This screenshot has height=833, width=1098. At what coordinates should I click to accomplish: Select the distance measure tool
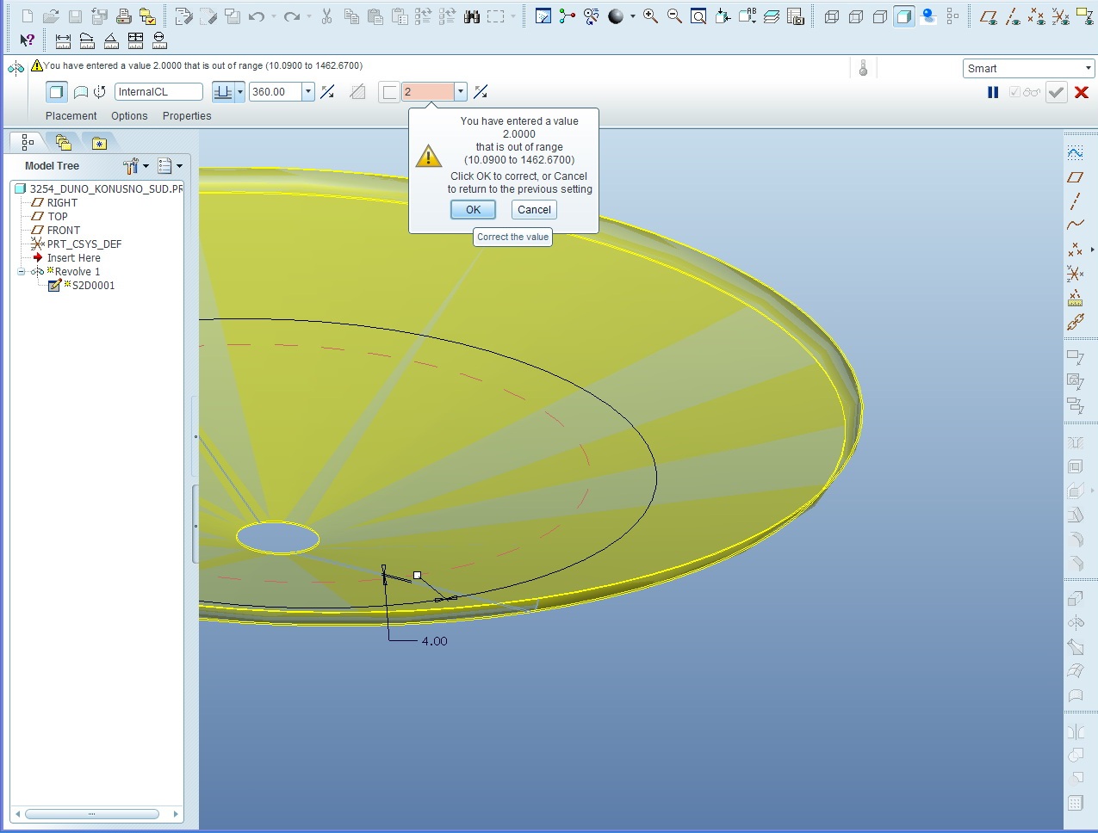tap(63, 40)
